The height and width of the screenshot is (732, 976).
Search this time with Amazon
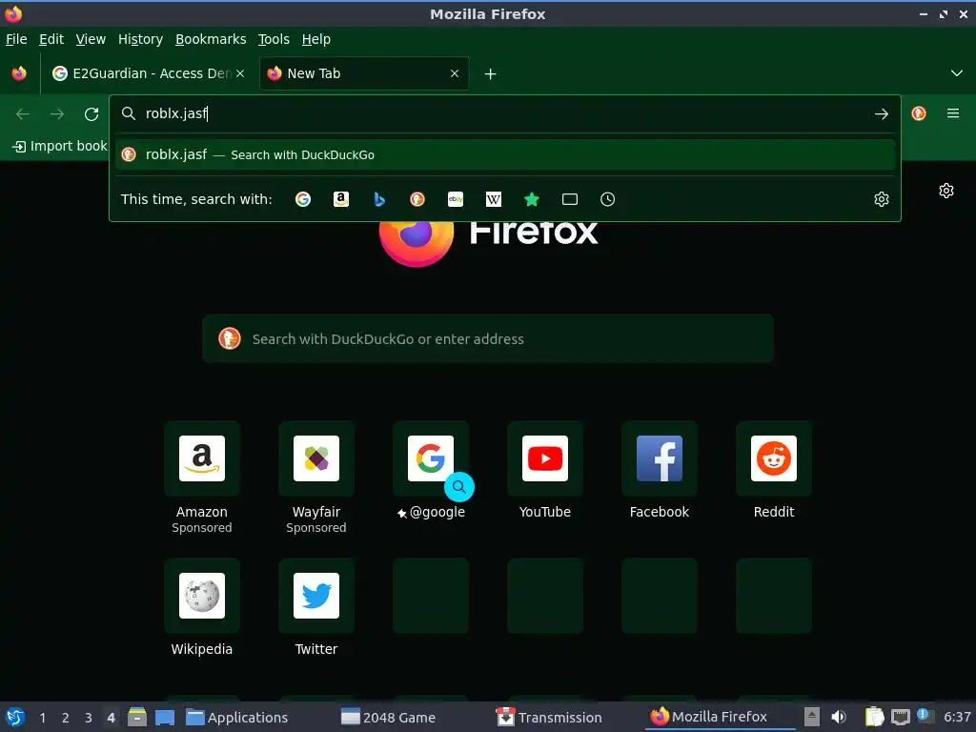click(x=341, y=199)
